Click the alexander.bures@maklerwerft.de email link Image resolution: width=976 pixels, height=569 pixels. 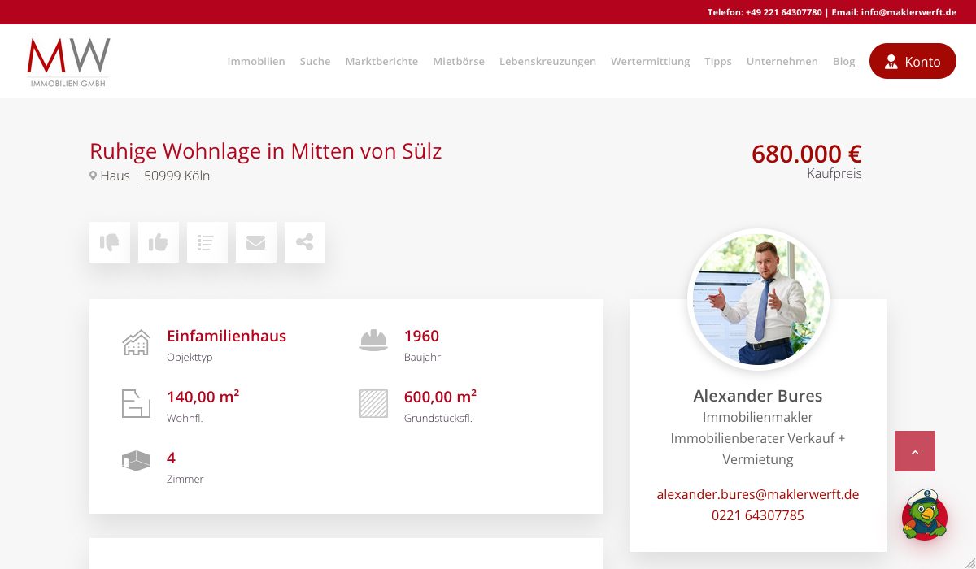click(758, 494)
